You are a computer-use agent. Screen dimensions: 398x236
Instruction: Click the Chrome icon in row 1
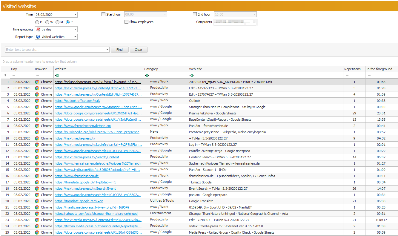point(37,82)
